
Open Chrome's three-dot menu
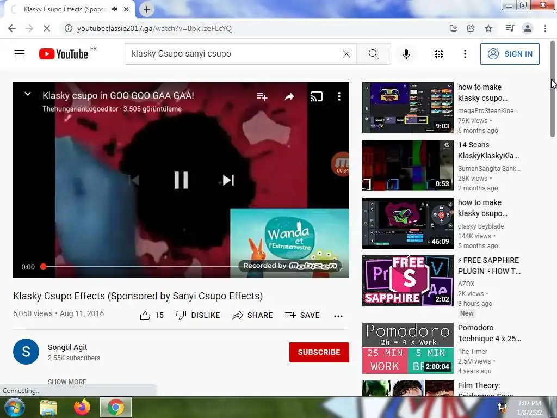(x=545, y=28)
